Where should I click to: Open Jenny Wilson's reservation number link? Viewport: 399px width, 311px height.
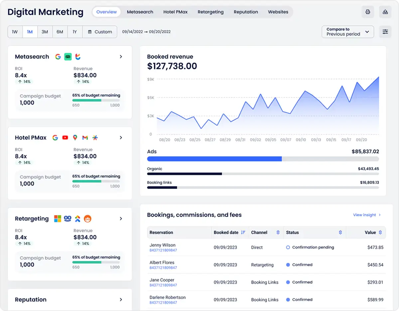click(x=163, y=250)
